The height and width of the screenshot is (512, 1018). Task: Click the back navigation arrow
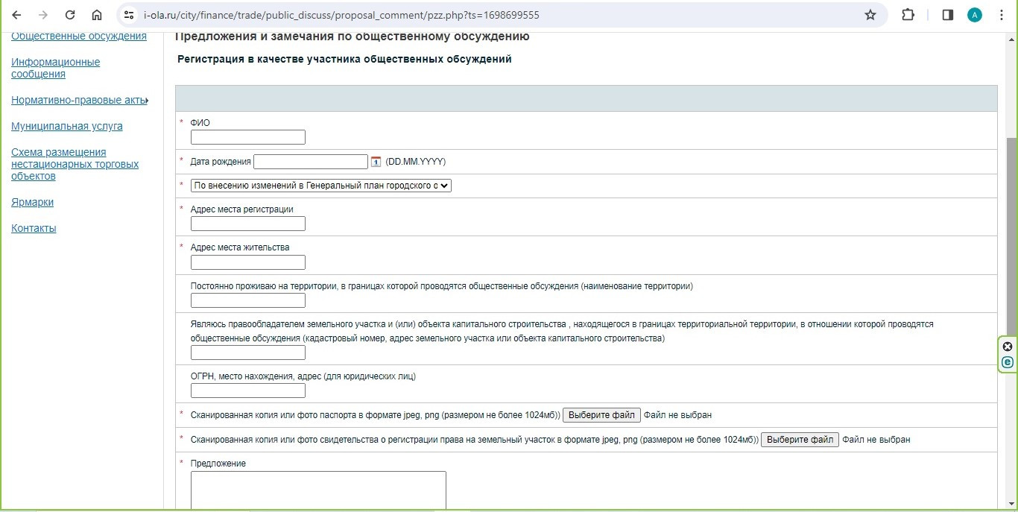tap(16, 15)
